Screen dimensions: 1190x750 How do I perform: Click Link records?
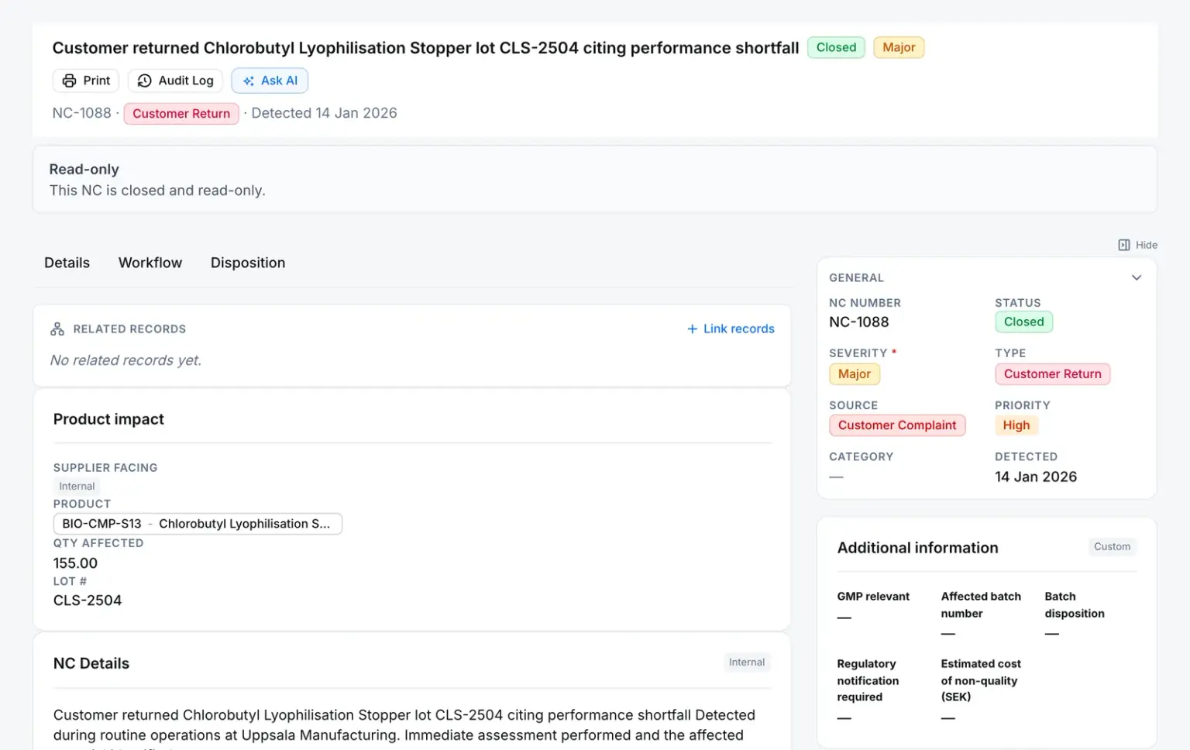(731, 329)
